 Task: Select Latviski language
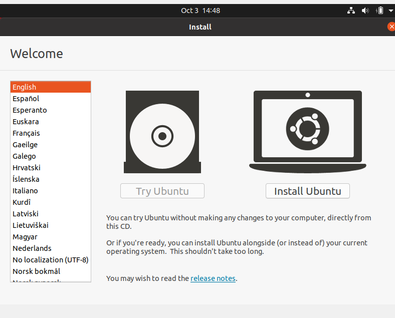coord(51,214)
